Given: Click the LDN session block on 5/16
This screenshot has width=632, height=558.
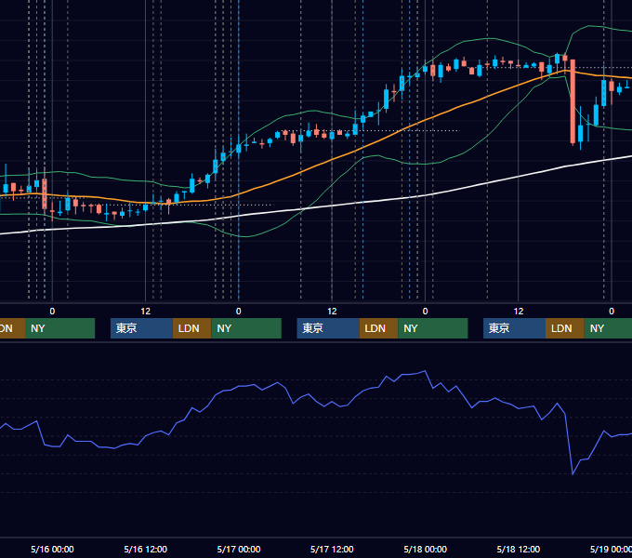Looking at the screenshot, I should coord(191,328).
